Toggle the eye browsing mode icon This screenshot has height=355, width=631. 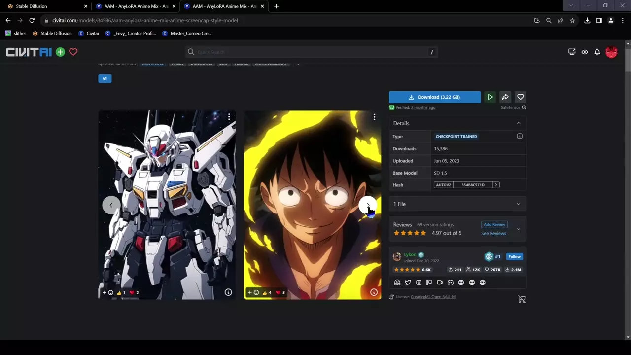(x=585, y=52)
